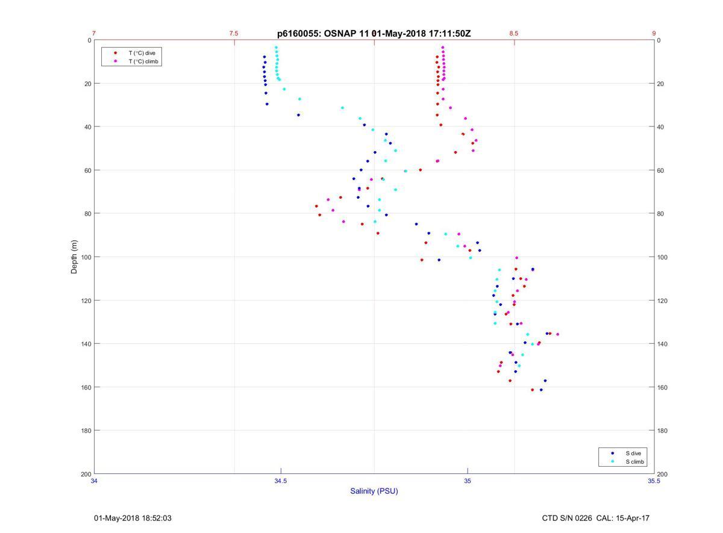
Task: Click the "160" tick on left depth axis
Action: click(86, 387)
